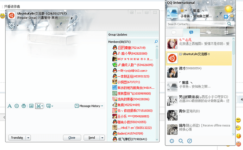The height and width of the screenshot is (150, 243).
Task: Open the QZone cloud icon in QQ panel
Action: point(226,16)
